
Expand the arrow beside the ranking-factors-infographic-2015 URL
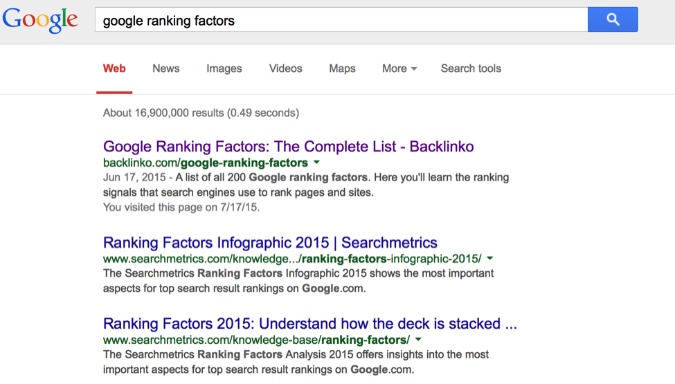[x=490, y=259]
